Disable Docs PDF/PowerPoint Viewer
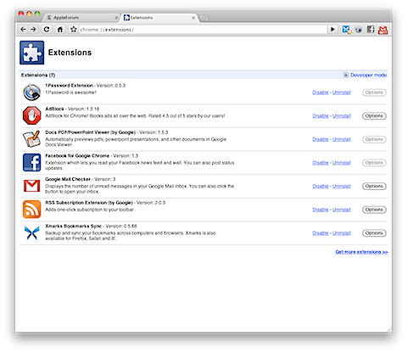Screen dimensions: 407x353 [321, 139]
